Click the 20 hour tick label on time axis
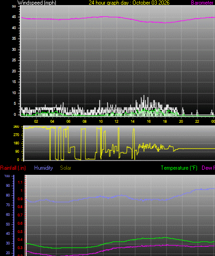The width and height of the screenshot is (215, 256). click(181, 121)
